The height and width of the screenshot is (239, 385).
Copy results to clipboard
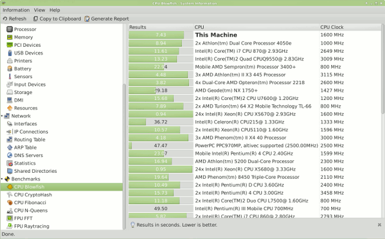[57, 18]
